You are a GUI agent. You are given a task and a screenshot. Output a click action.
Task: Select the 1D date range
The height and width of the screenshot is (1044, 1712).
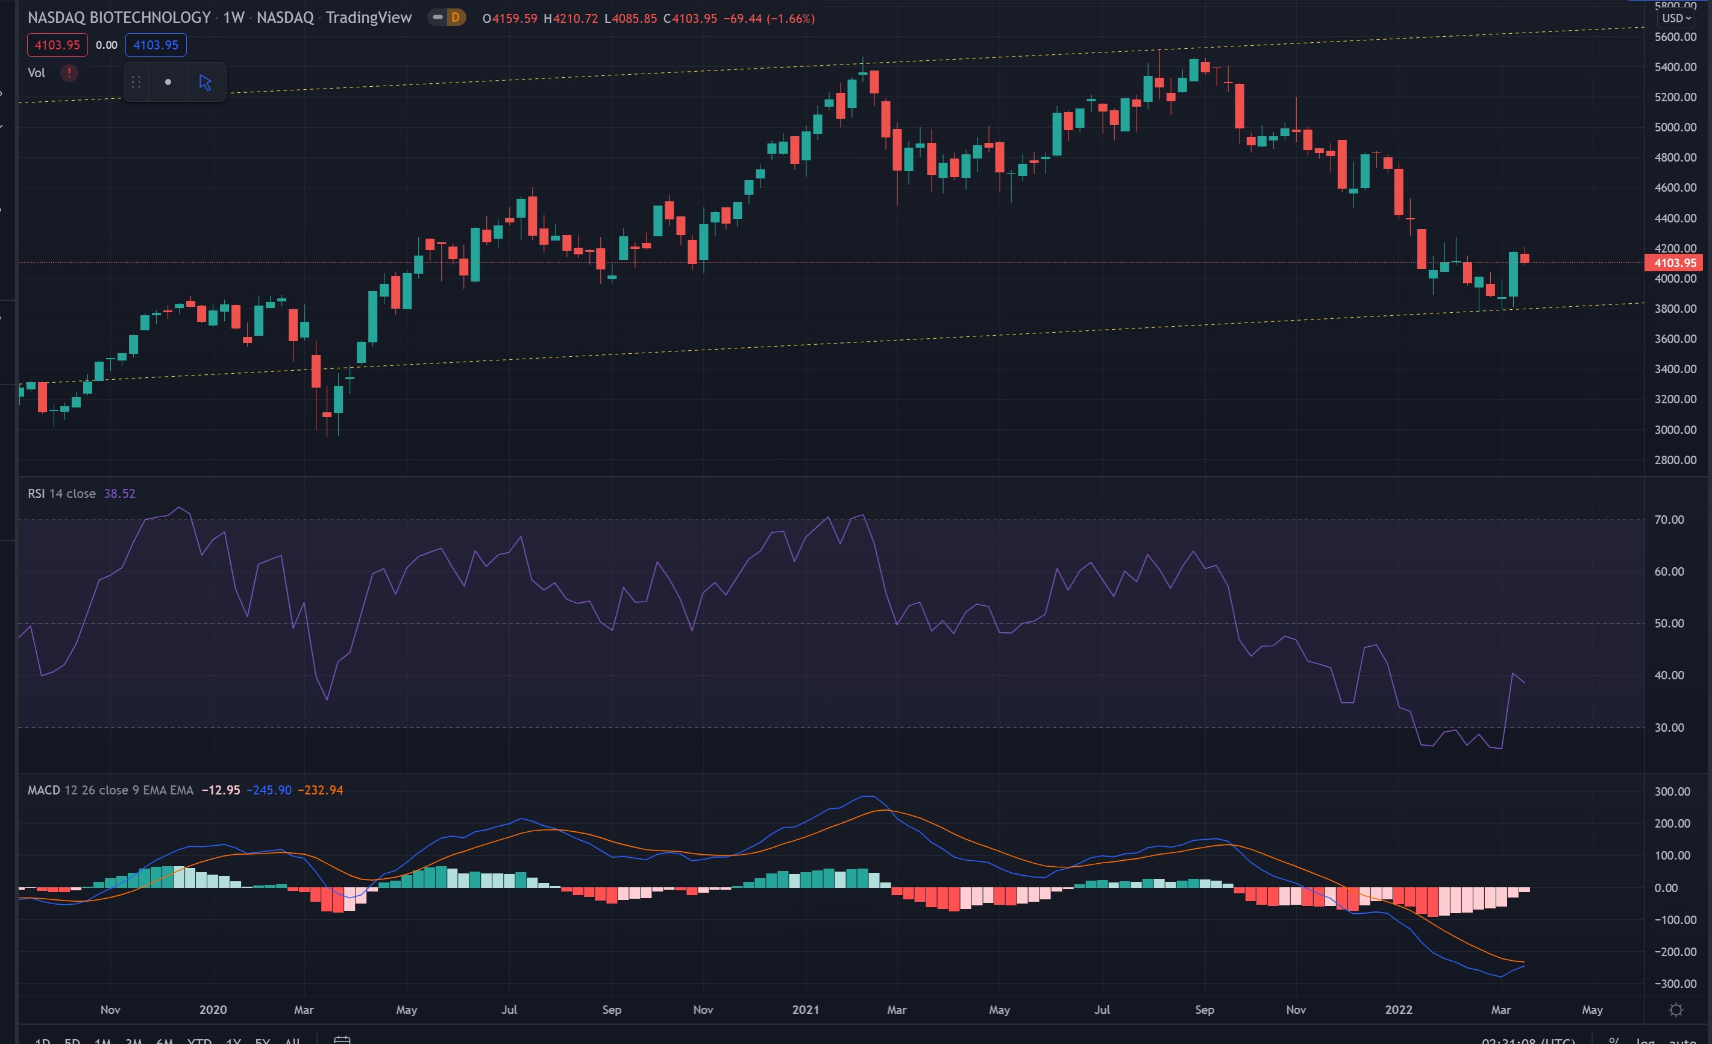point(42,1040)
